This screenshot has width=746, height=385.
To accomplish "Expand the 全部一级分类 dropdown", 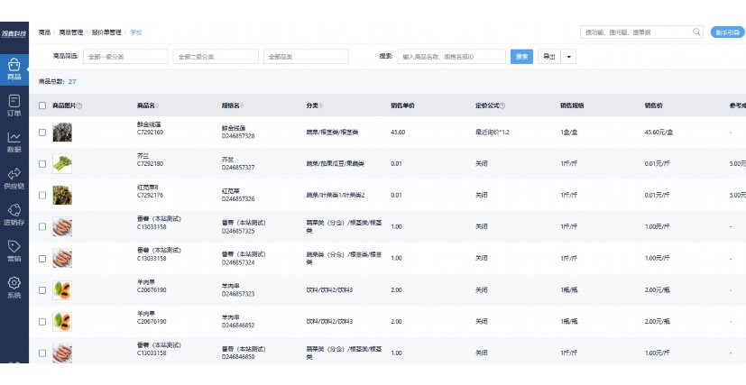I will [x=125, y=57].
